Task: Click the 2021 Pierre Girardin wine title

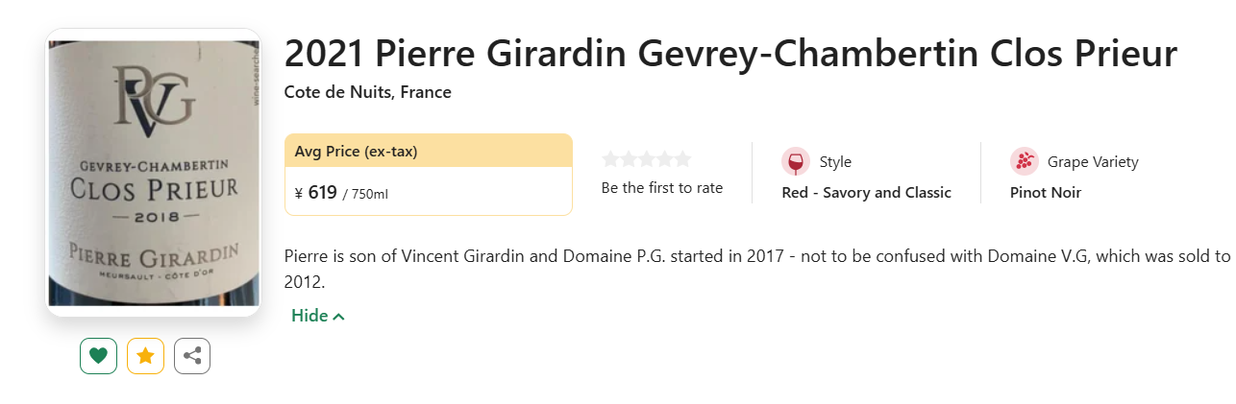Action: tap(730, 54)
